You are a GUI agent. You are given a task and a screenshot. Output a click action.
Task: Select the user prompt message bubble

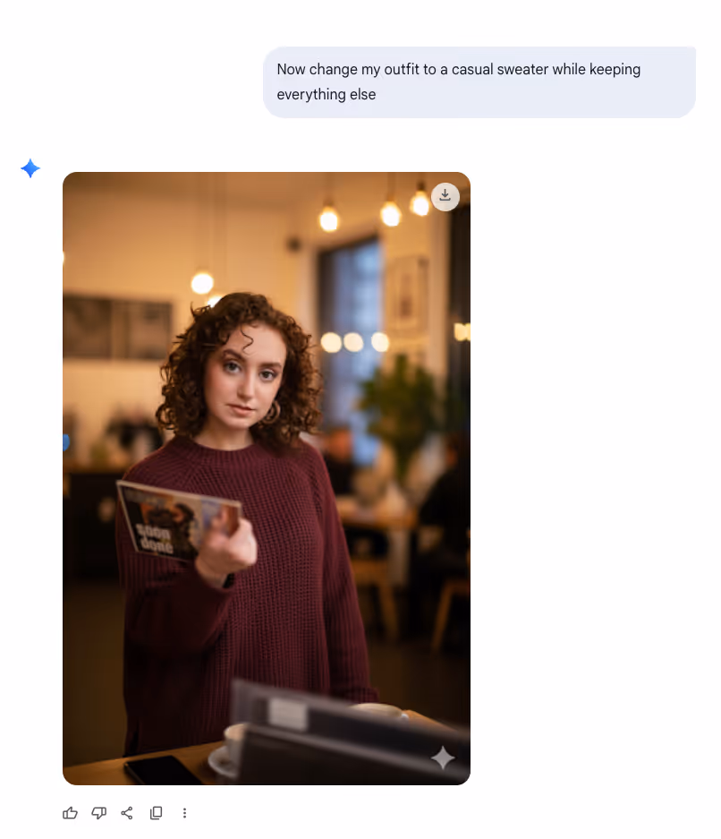tap(479, 81)
